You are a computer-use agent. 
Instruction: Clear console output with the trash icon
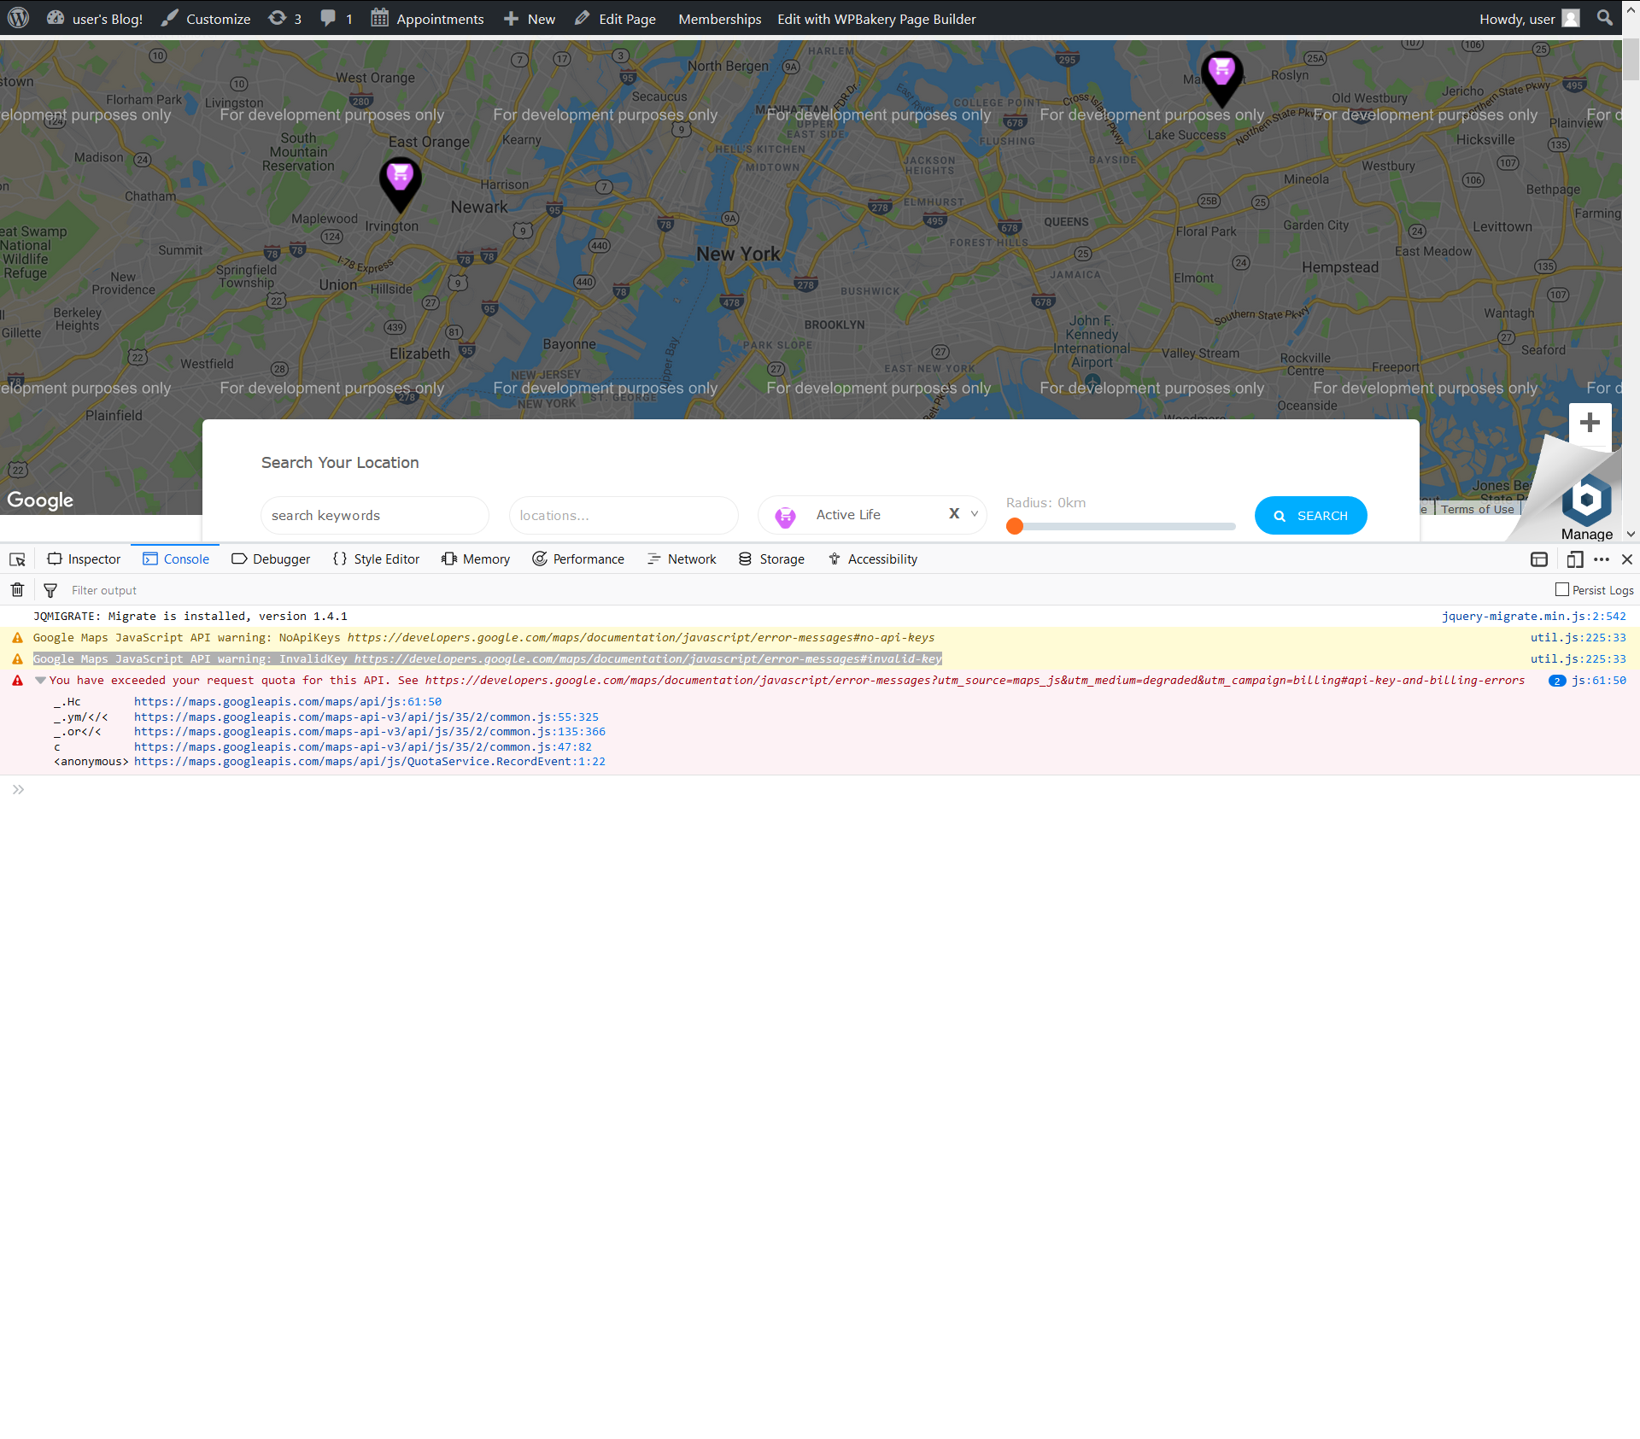point(16,589)
